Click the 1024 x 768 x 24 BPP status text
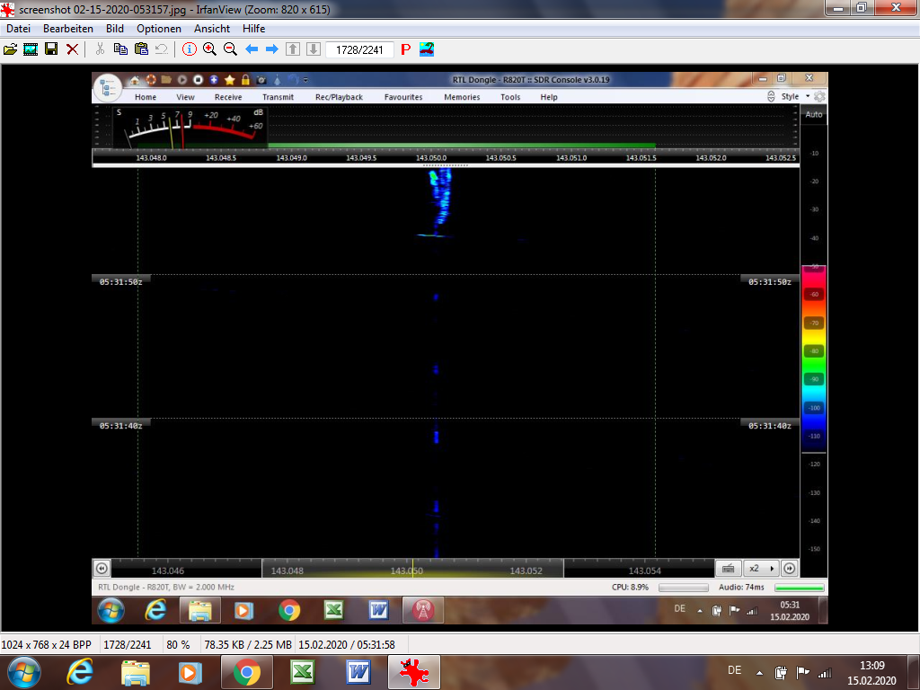The width and height of the screenshot is (920, 690). 47,644
